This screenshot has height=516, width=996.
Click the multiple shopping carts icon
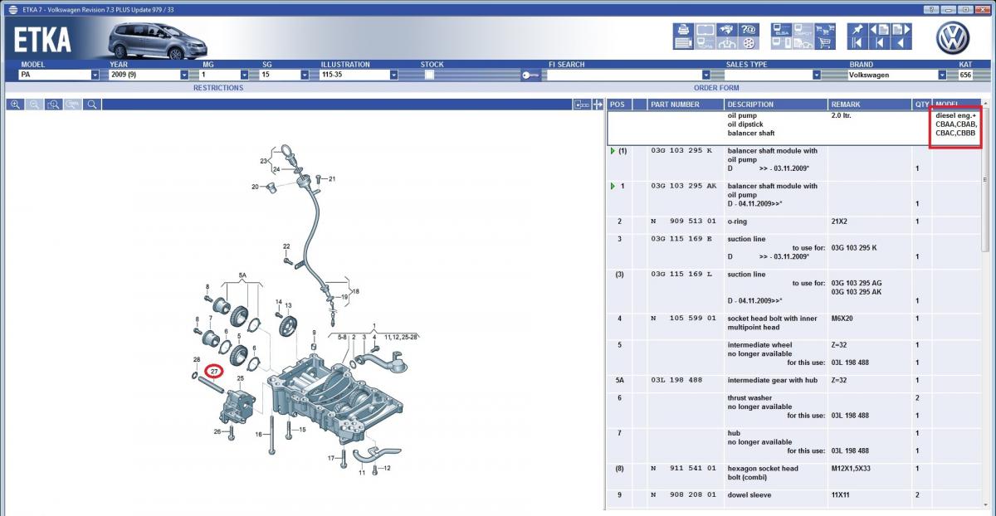click(x=825, y=29)
